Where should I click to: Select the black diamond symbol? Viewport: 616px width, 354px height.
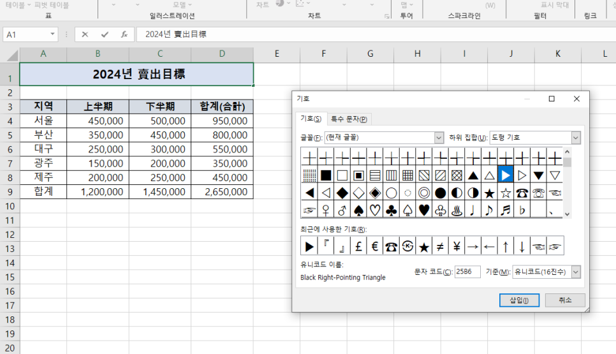point(342,193)
